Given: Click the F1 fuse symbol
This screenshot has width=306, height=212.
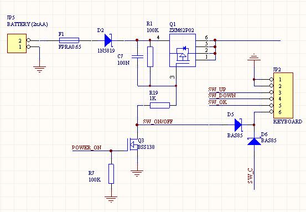Looking at the screenshot, I should click(69, 40).
